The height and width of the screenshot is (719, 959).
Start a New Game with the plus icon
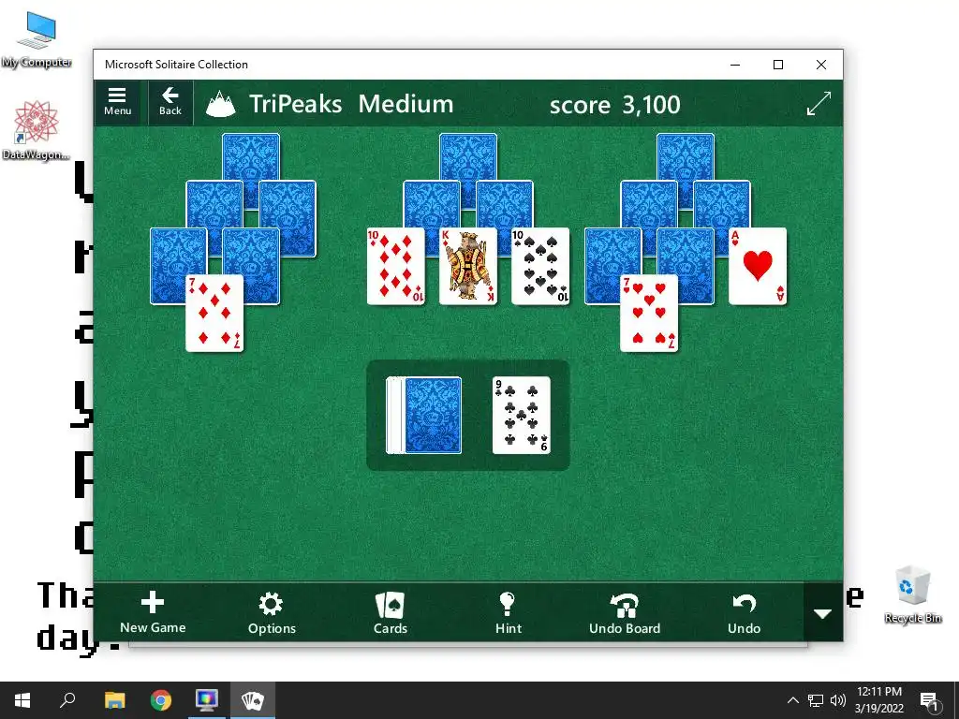click(153, 612)
